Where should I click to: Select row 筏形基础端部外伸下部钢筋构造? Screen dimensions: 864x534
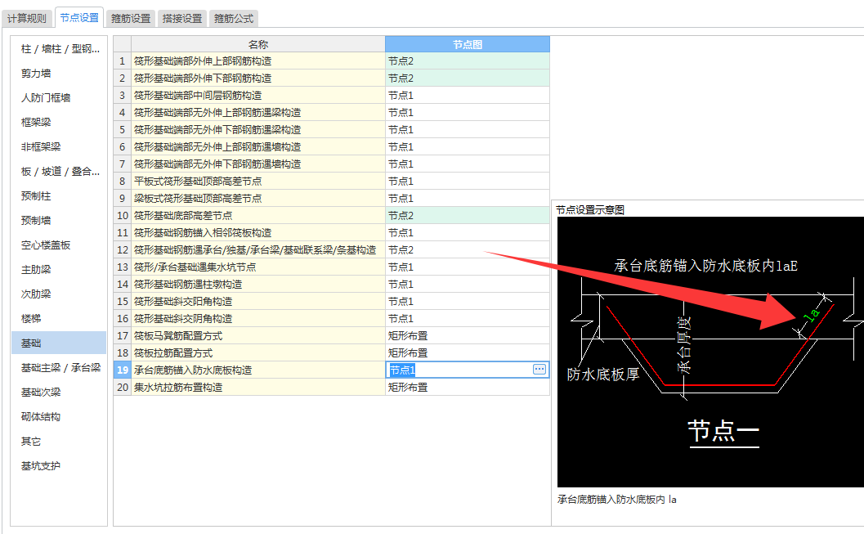(x=257, y=78)
